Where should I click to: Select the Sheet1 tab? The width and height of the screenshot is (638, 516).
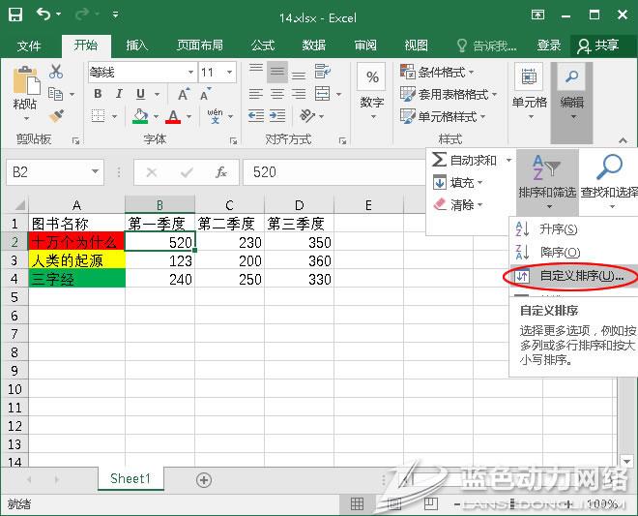pyautogui.click(x=130, y=478)
